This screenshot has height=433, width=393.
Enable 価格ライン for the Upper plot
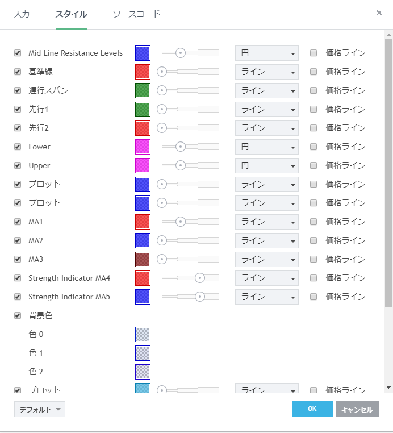313,165
